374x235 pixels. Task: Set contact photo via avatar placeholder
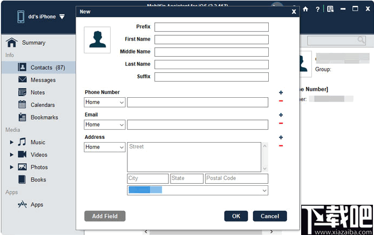[97, 40]
